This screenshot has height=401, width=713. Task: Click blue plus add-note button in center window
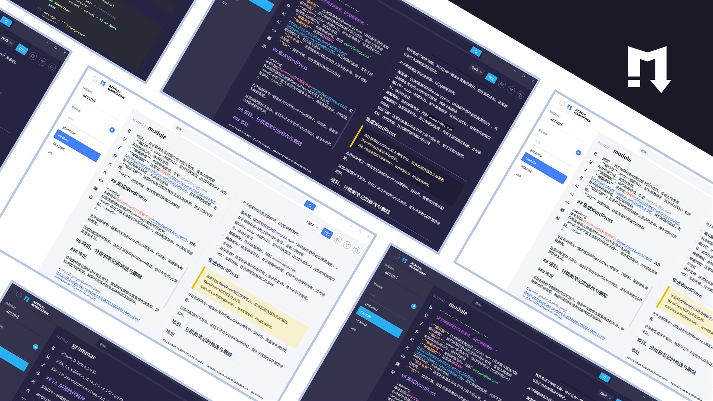[x=112, y=130]
